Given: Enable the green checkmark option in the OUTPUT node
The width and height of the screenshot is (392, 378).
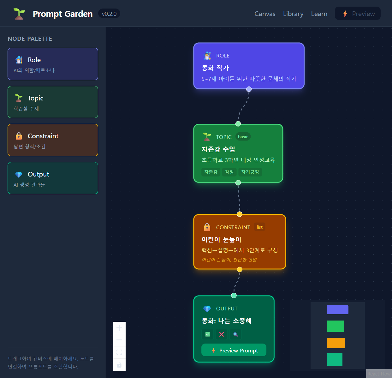Looking at the screenshot, I should click(x=207, y=334).
